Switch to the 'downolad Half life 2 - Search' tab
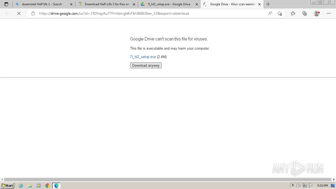336x189 pixels. coord(44,4)
